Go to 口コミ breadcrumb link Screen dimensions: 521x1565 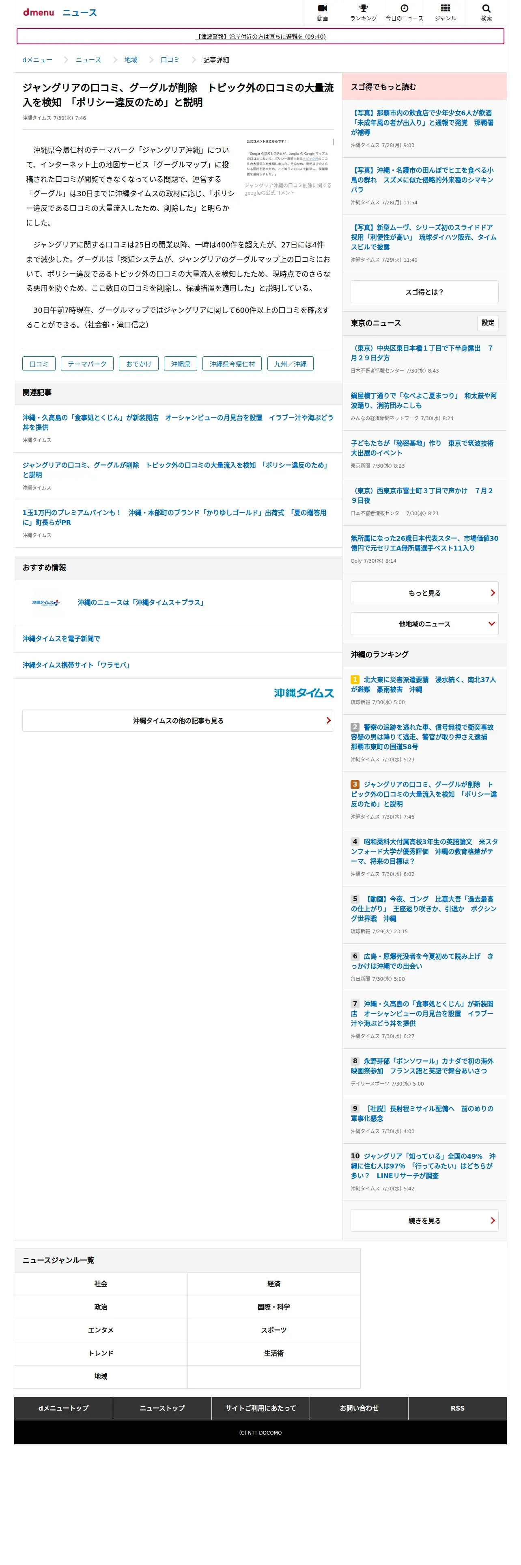point(170,60)
